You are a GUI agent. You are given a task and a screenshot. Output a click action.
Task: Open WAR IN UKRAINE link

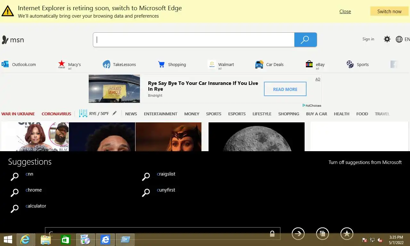click(18, 114)
